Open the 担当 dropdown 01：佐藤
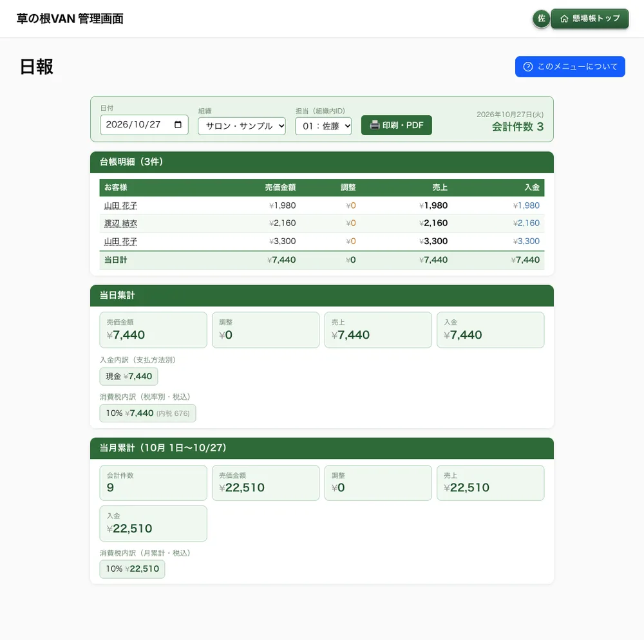Viewport: 644px width, 640px height. point(323,126)
